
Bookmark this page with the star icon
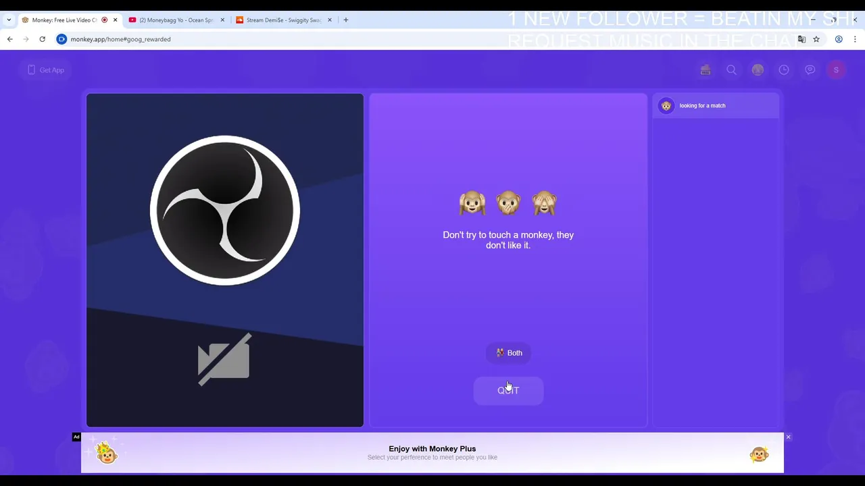816,39
